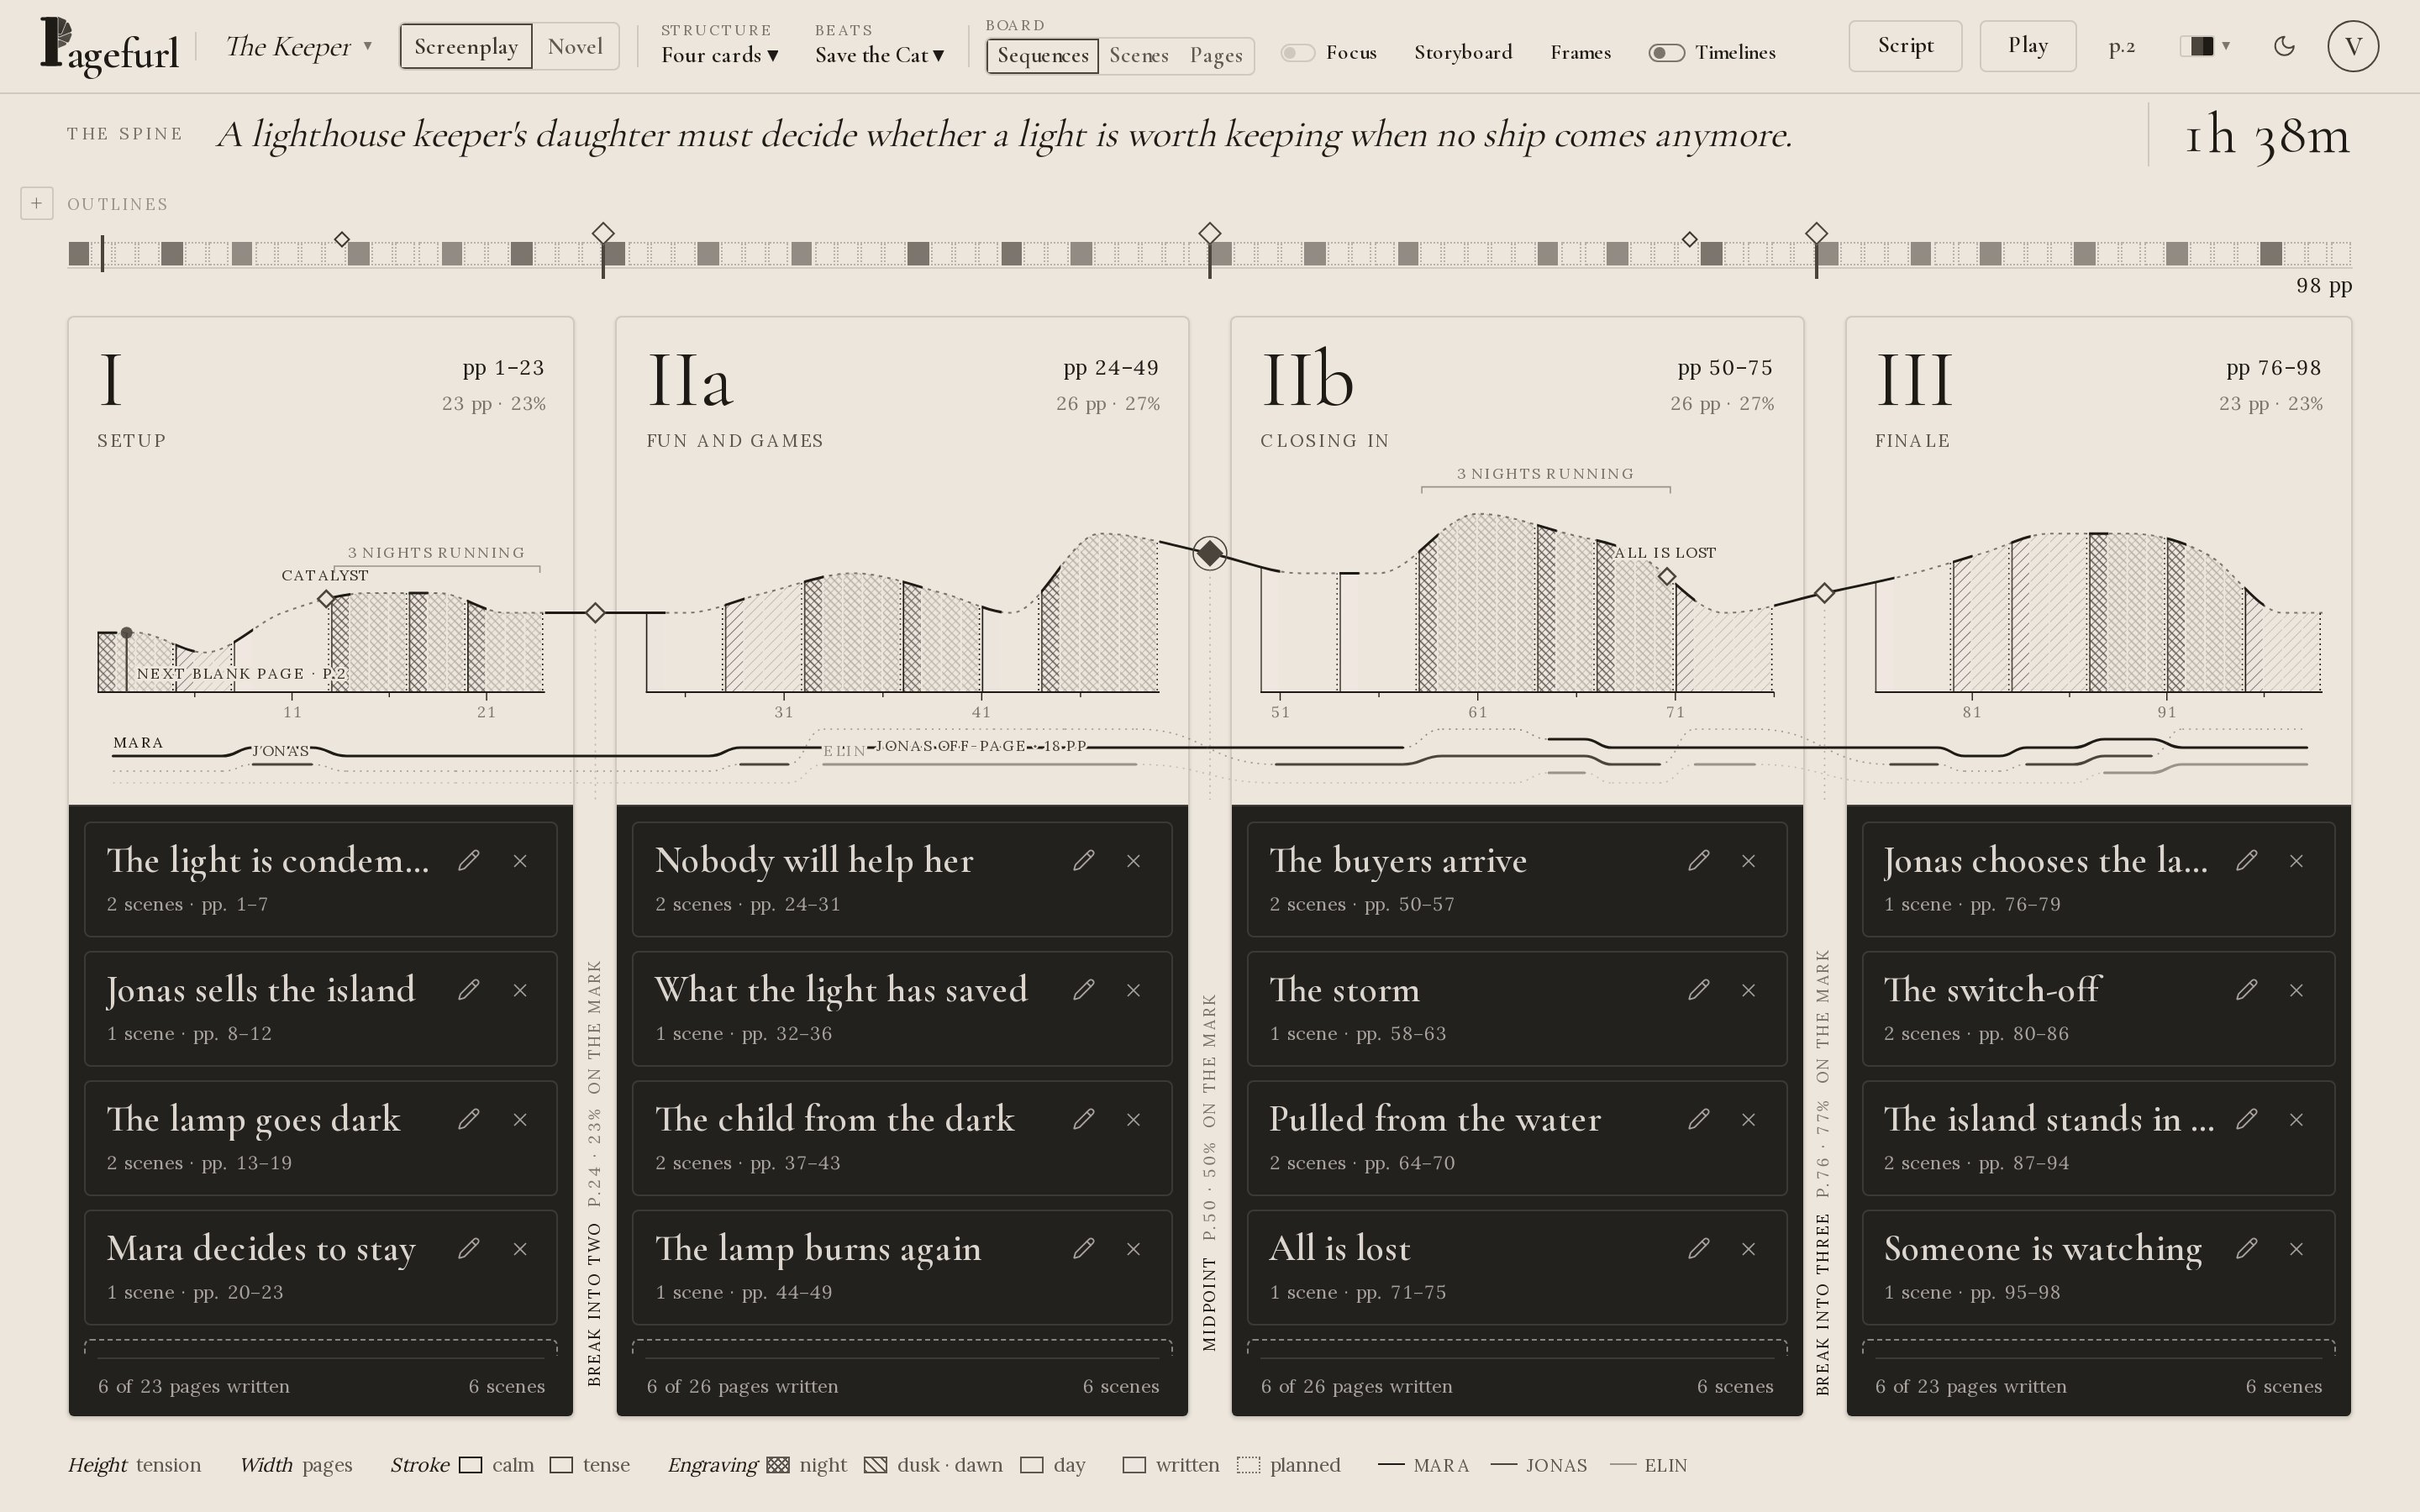The width and height of the screenshot is (2420, 1512).
Task: Jump to page p.2 link
Action: coord(2122,47)
